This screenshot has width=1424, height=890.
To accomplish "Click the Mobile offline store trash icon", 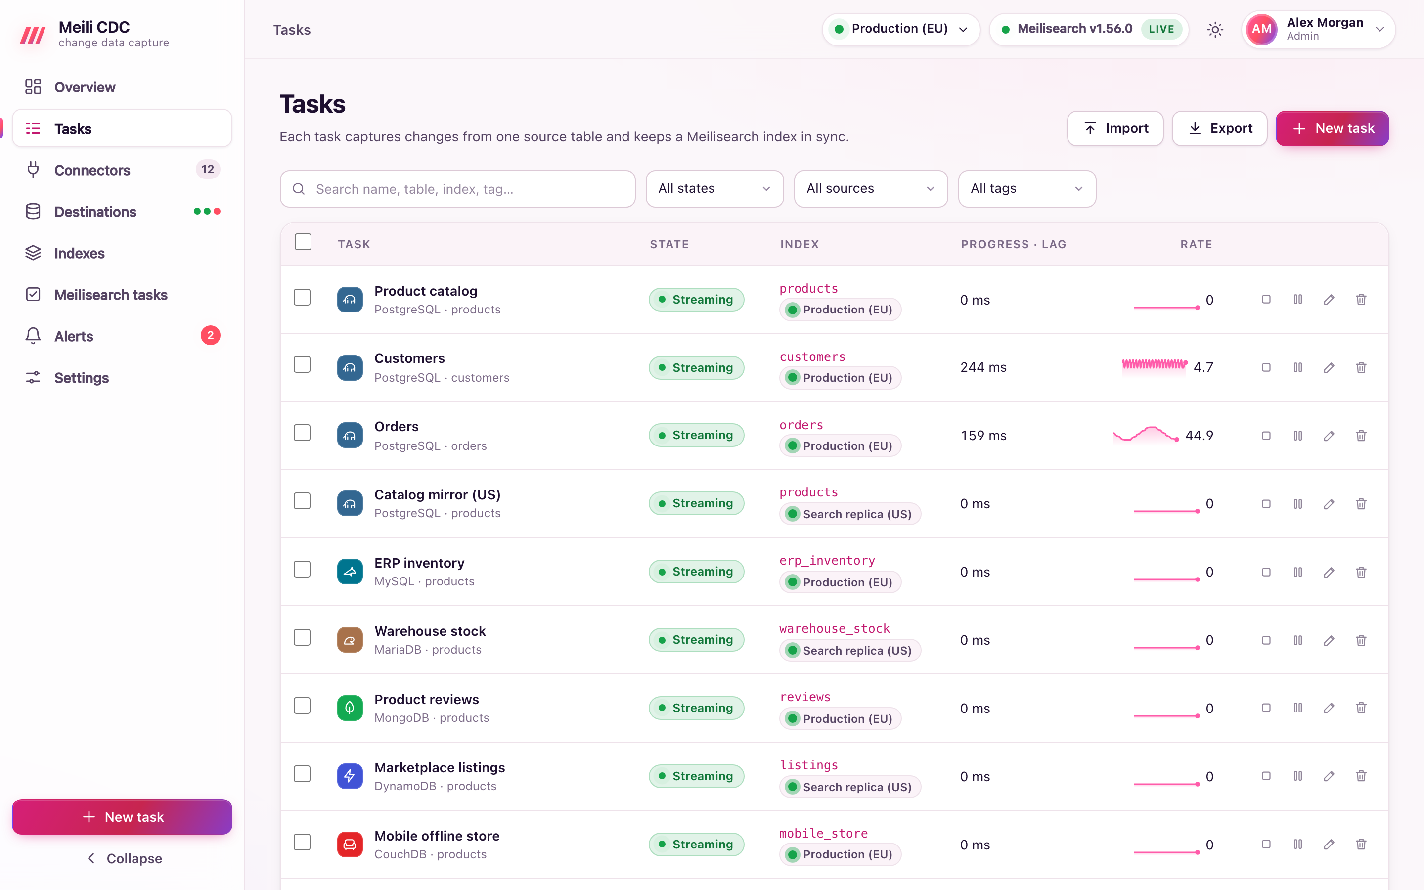I will (x=1361, y=845).
